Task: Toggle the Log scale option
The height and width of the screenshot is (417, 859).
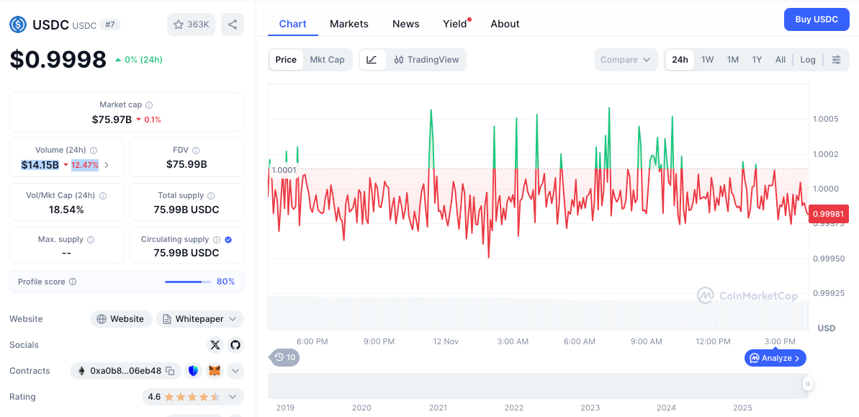Action: (x=808, y=60)
